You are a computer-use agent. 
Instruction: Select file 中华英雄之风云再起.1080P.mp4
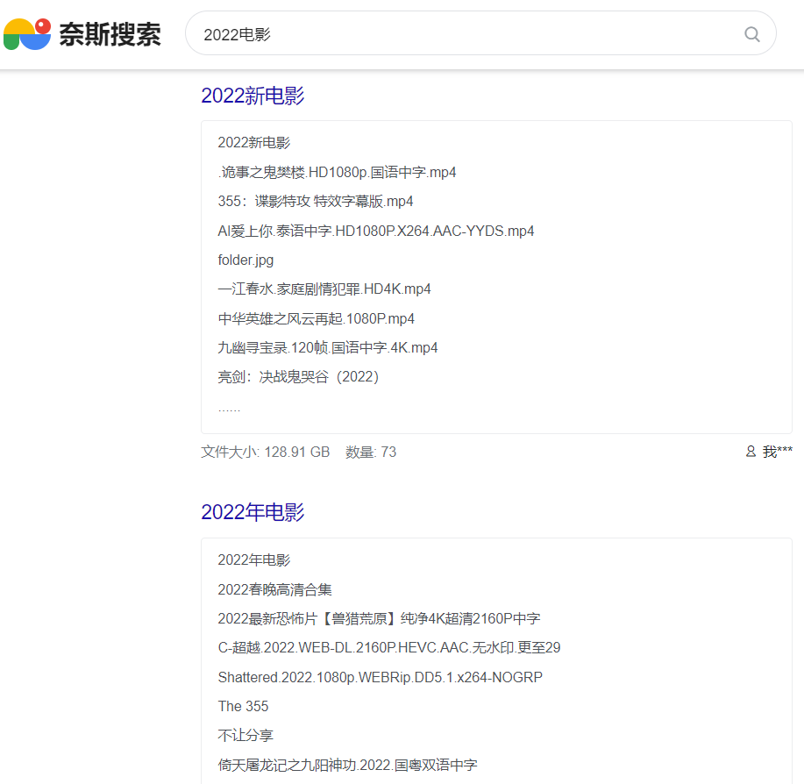316,319
